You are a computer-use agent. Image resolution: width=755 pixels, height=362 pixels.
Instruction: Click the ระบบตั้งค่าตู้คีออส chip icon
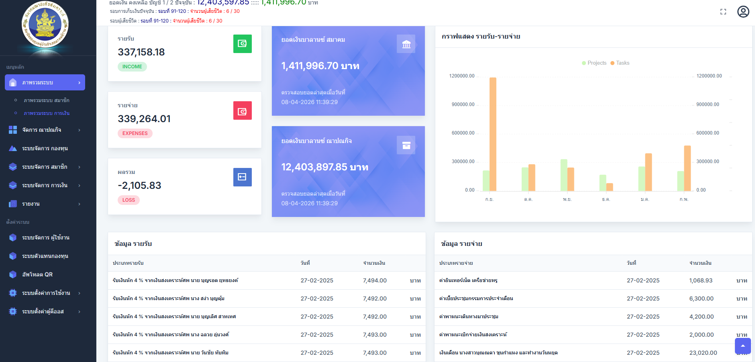click(x=13, y=311)
